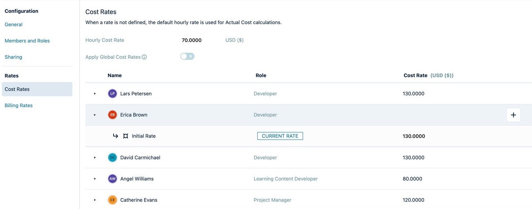Collapse Erica Brown's rate details
This screenshot has width=532, height=209.
[95, 115]
